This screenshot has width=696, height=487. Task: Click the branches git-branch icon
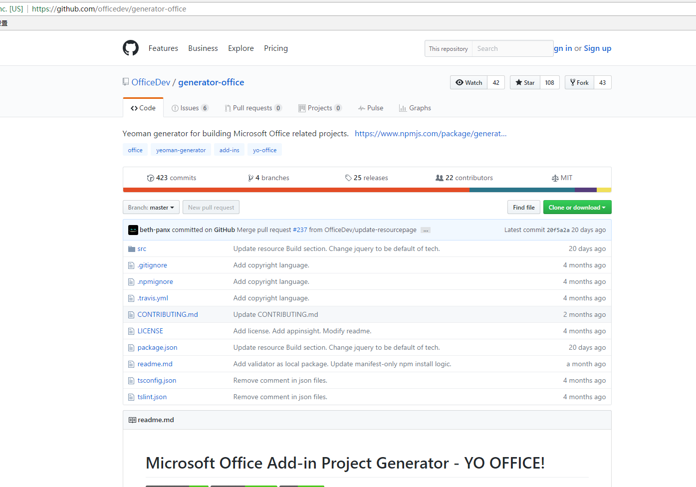(x=250, y=178)
